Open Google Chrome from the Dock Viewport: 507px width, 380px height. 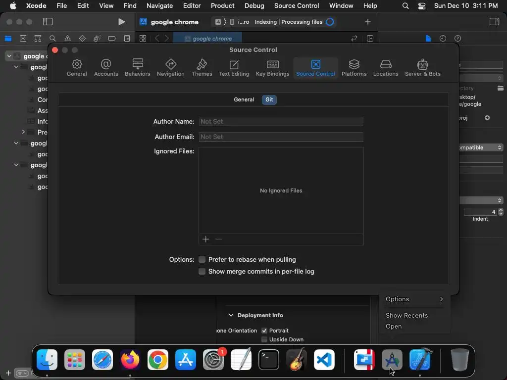[x=158, y=360]
